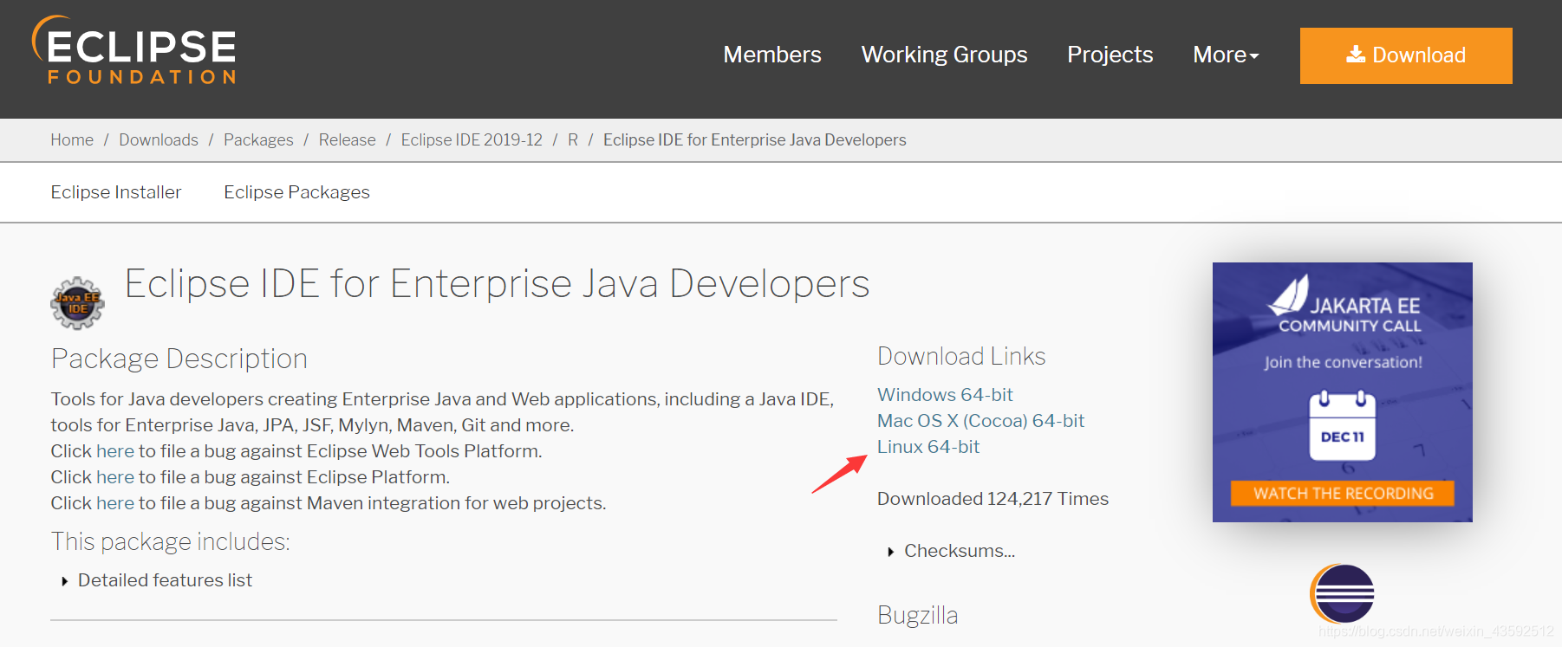Go to Release breadcrumb
This screenshot has height=647, width=1562.
click(x=347, y=140)
